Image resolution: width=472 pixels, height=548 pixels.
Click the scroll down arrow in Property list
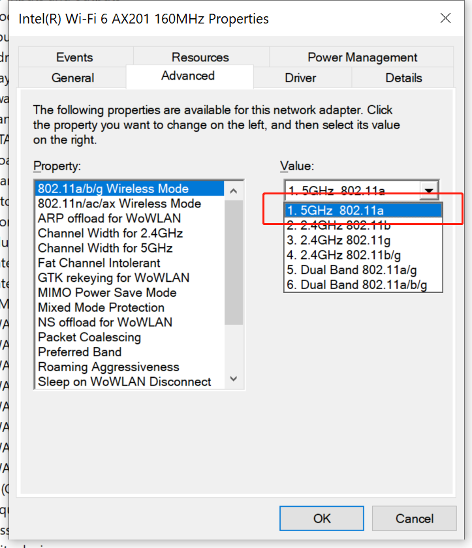(x=234, y=378)
